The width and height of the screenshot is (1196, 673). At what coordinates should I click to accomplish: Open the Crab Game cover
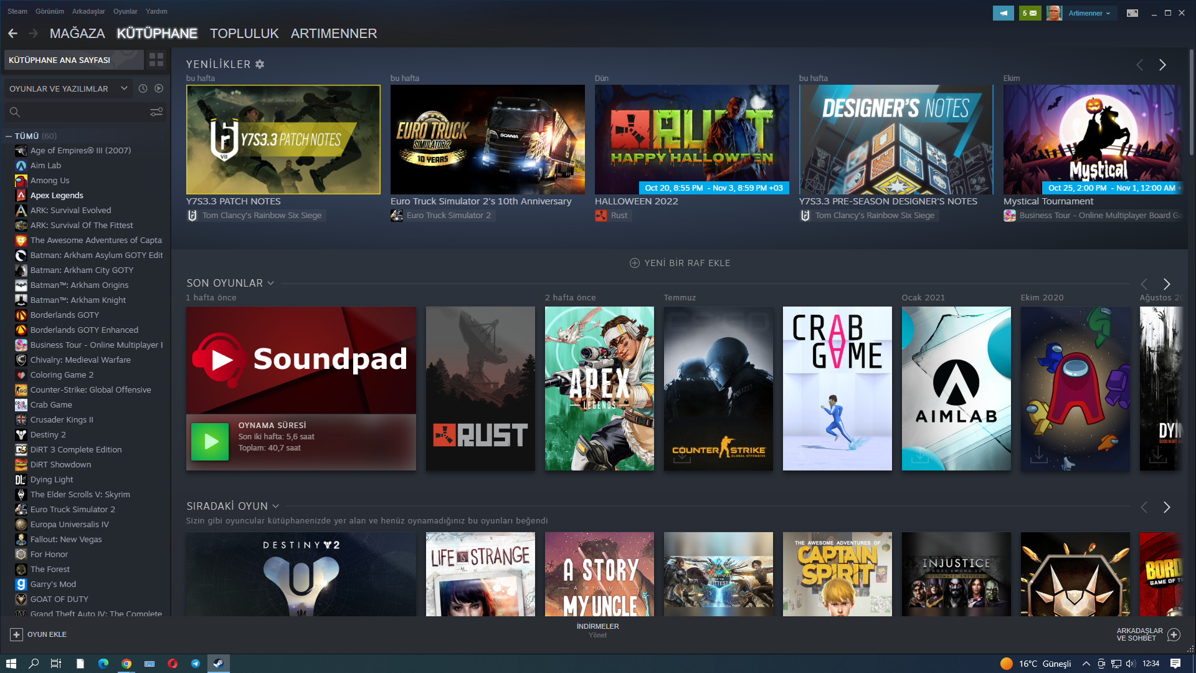pos(837,388)
